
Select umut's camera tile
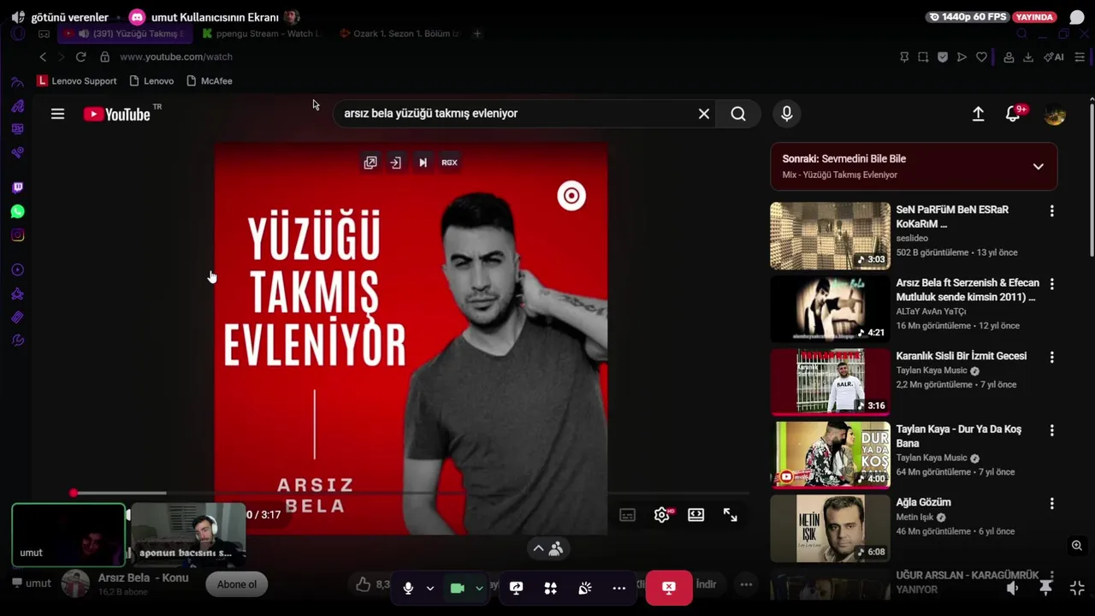(68, 535)
